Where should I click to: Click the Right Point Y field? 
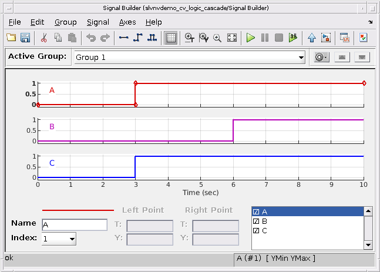pyautogui.click(x=216, y=240)
